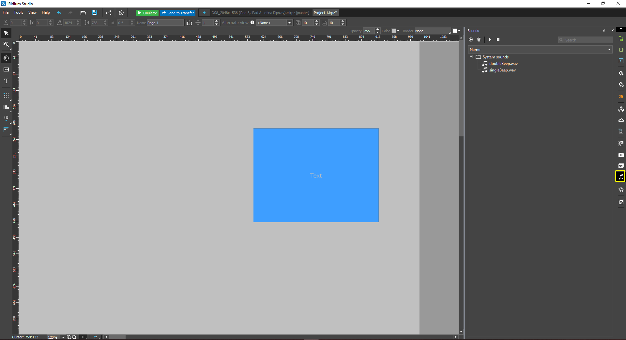Launch the Emulator
This screenshot has height=340, width=626.
pyautogui.click(x=147, y=13)
